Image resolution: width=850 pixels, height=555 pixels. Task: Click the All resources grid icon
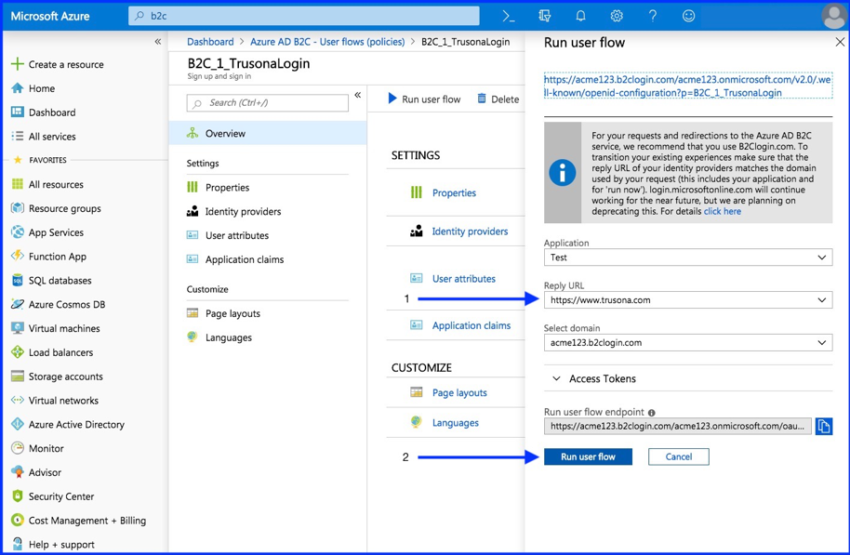click(18, 184)
